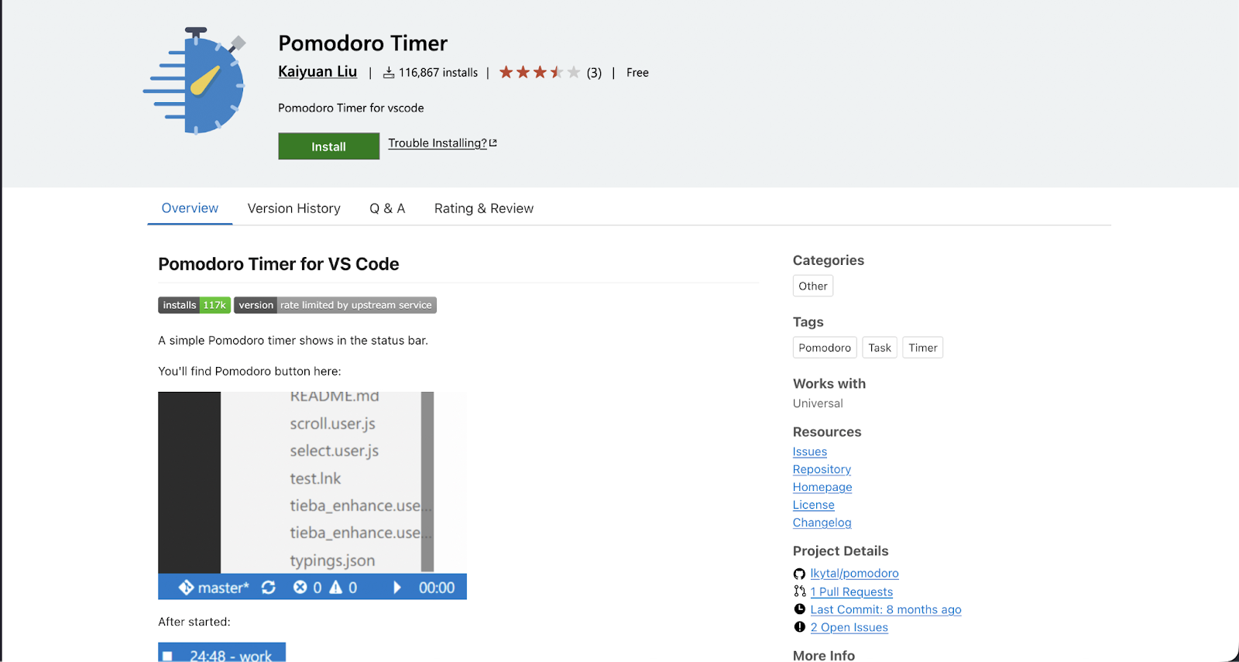The width and height of the screenshot is (1239, 662).
Task: Click the Pomodoro Timer for VS Code heading
Action: coord(279,264)
